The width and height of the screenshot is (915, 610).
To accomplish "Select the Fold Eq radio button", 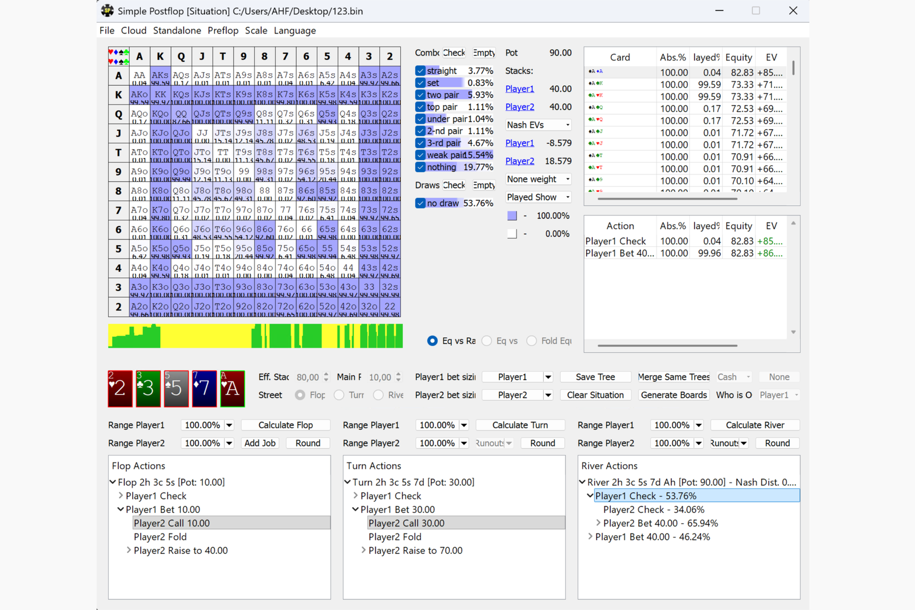I will 532,341.
